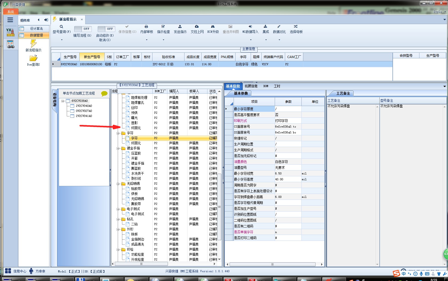Open the hamburger menu in sidebar
448x281 pixels.
tap(10, 20)
